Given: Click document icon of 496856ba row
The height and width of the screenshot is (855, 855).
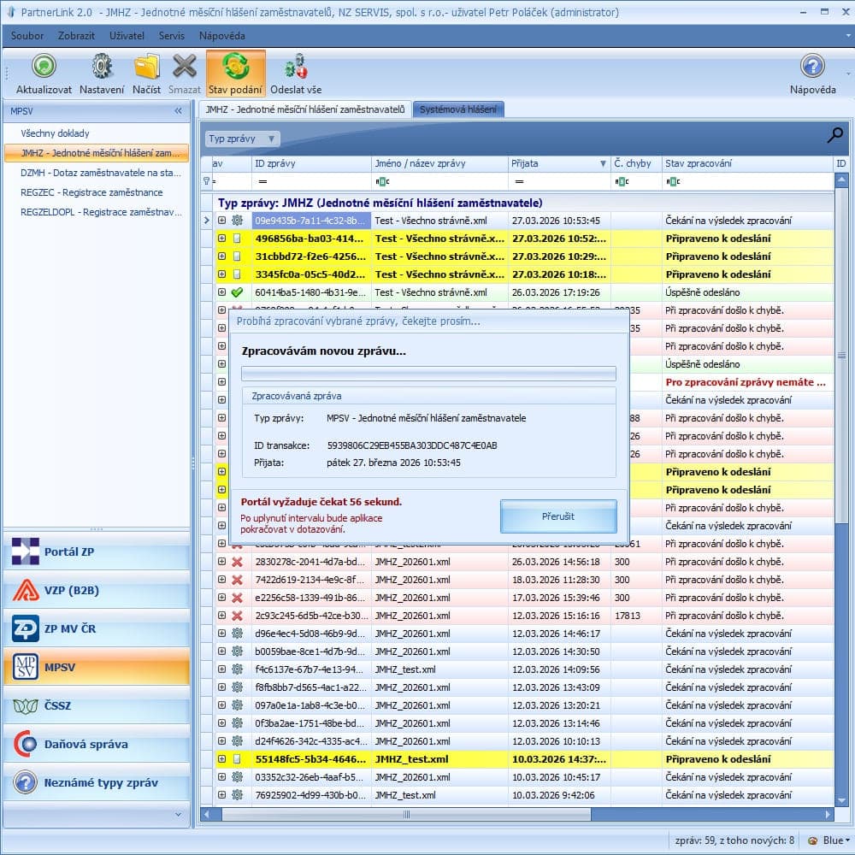Looking at the screenshot, I should pyautogui.click(x=237, y=239).
